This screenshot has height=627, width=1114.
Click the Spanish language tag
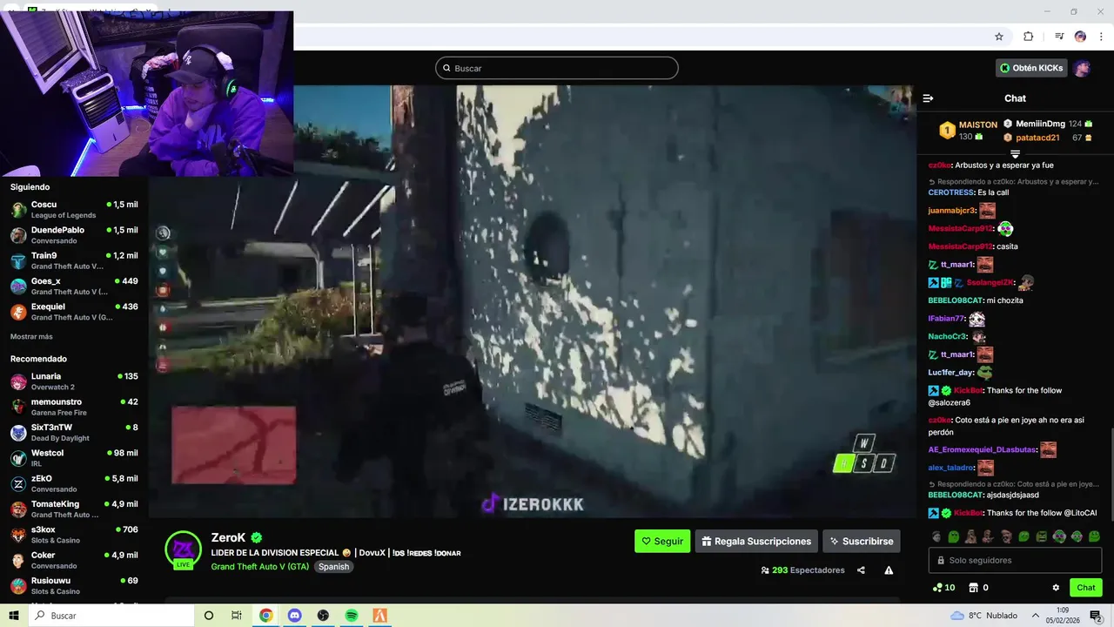click(x=333, y=566)
